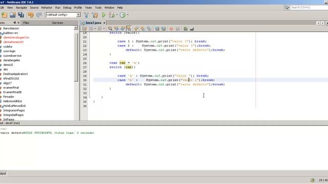
Task: Click the Undo icon
Action: point(31,15)
